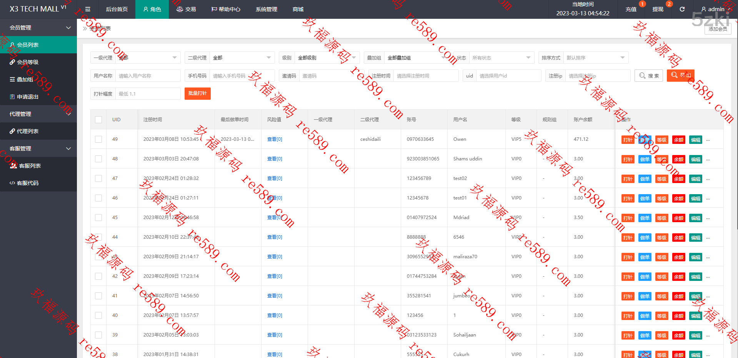This screenshot has width=738, height=358.
Task: Open the 一级代理 dropdown
Action: [x=148, y=58]
